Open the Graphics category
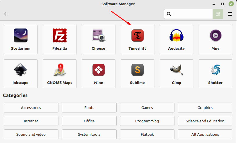Screen dimensions: 237x143 click(205, 108)
